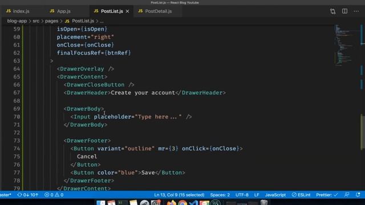Screen dimensions: 365x205
Task: Open source control changes compare icon
Action: coord(333,11)
